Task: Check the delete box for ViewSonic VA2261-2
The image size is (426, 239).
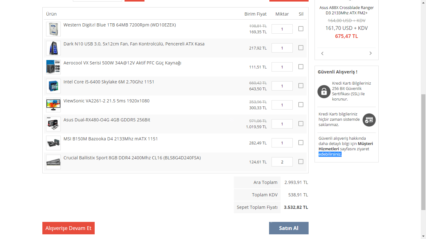Action: tap(301, 105)
